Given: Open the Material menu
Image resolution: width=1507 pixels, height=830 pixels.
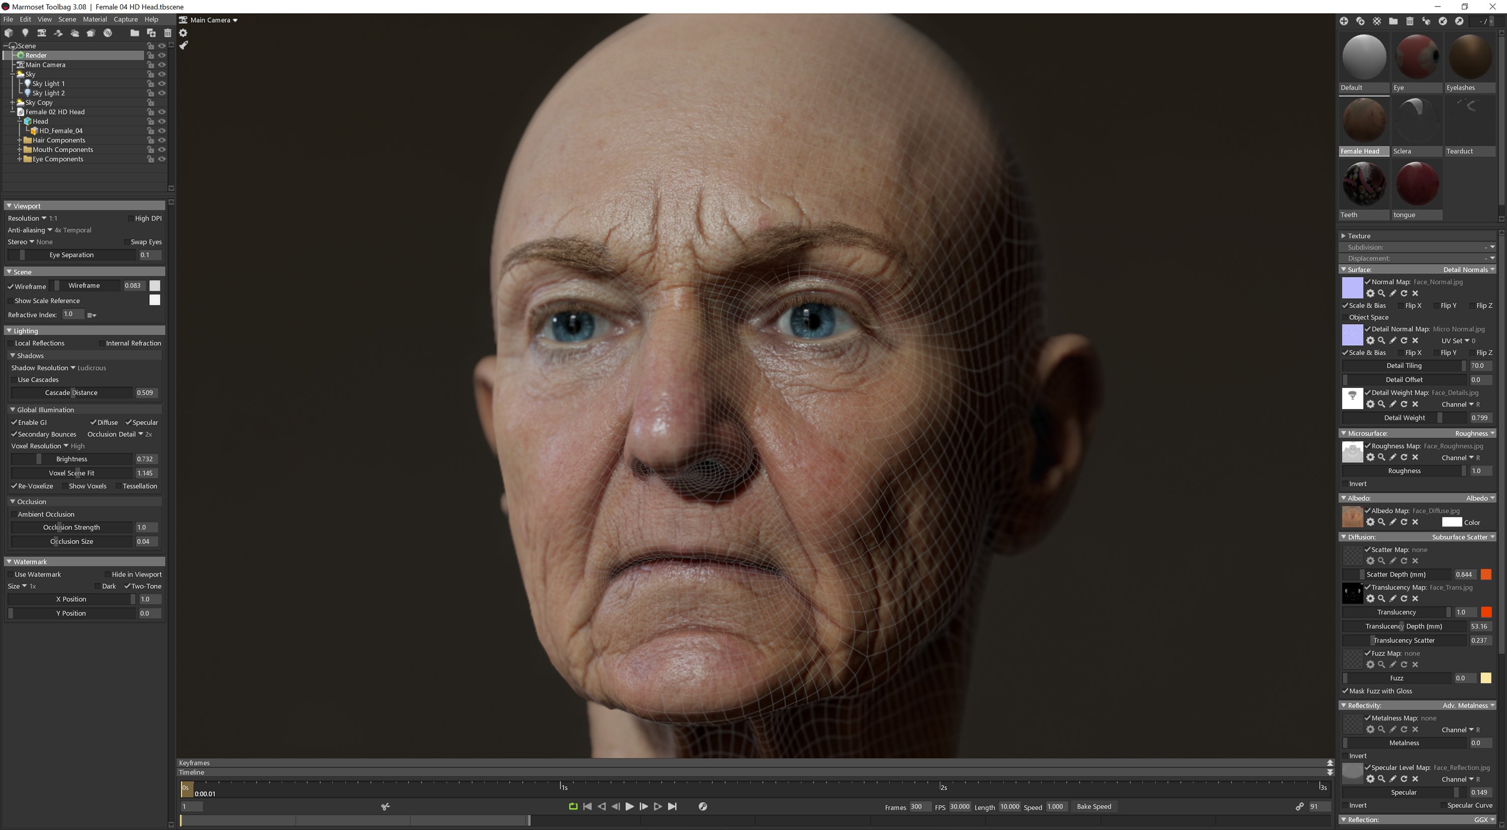Looking at the screenshot, I should (95, 19).
